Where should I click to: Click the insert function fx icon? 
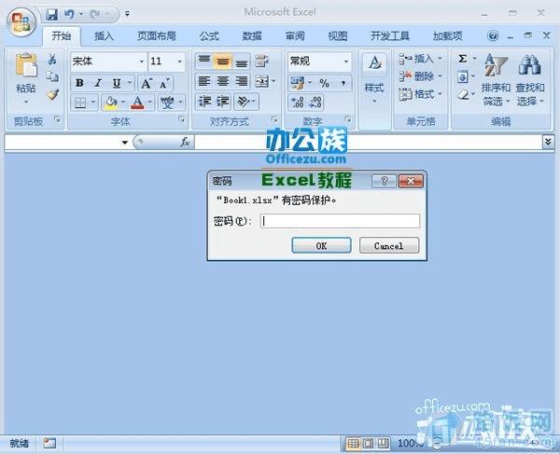[x=185, y=142]
